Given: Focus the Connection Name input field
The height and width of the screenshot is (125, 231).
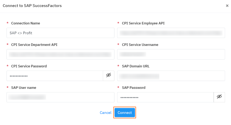Looking at the screenshot, I should [x=60, y=33].
